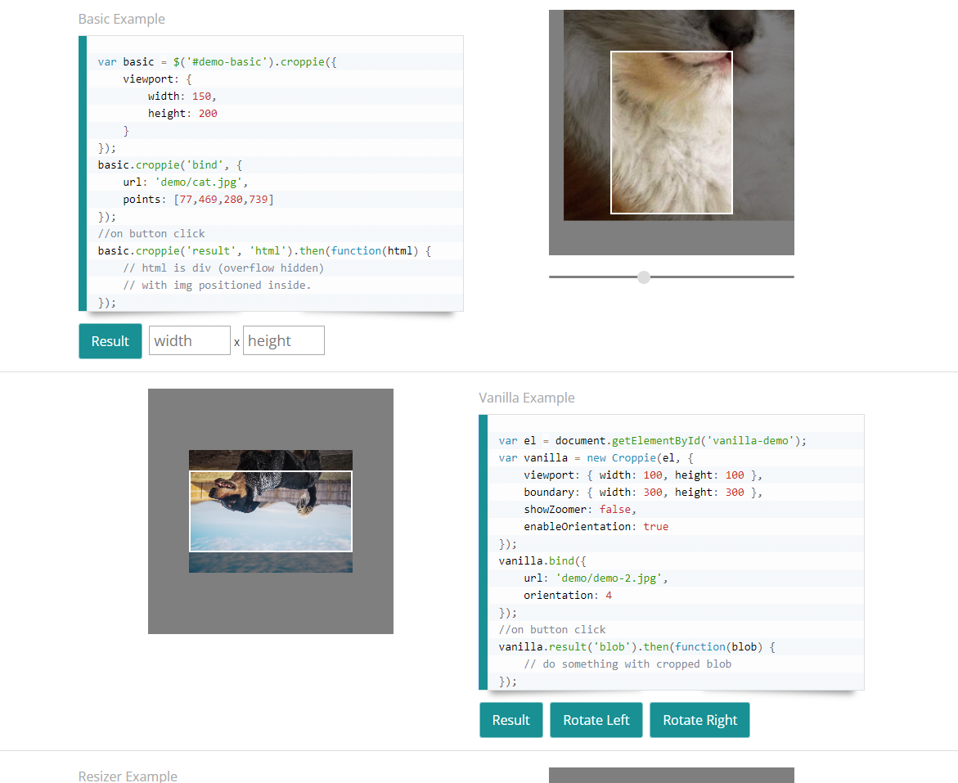Click the Vanilla Example heading
The height and width of the screenshot is (783, 958).
point(526,398)
